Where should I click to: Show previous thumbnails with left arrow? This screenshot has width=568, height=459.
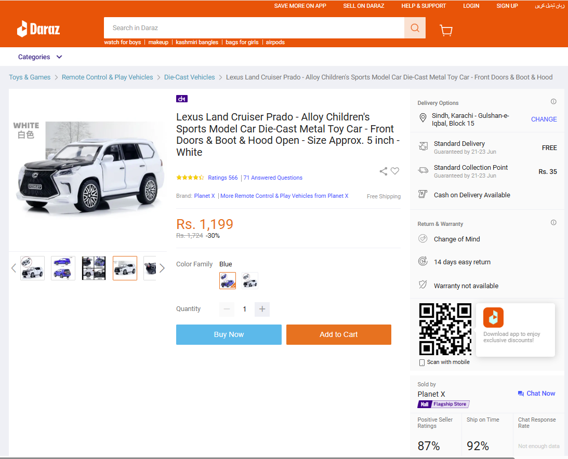(x=14, y=268)
